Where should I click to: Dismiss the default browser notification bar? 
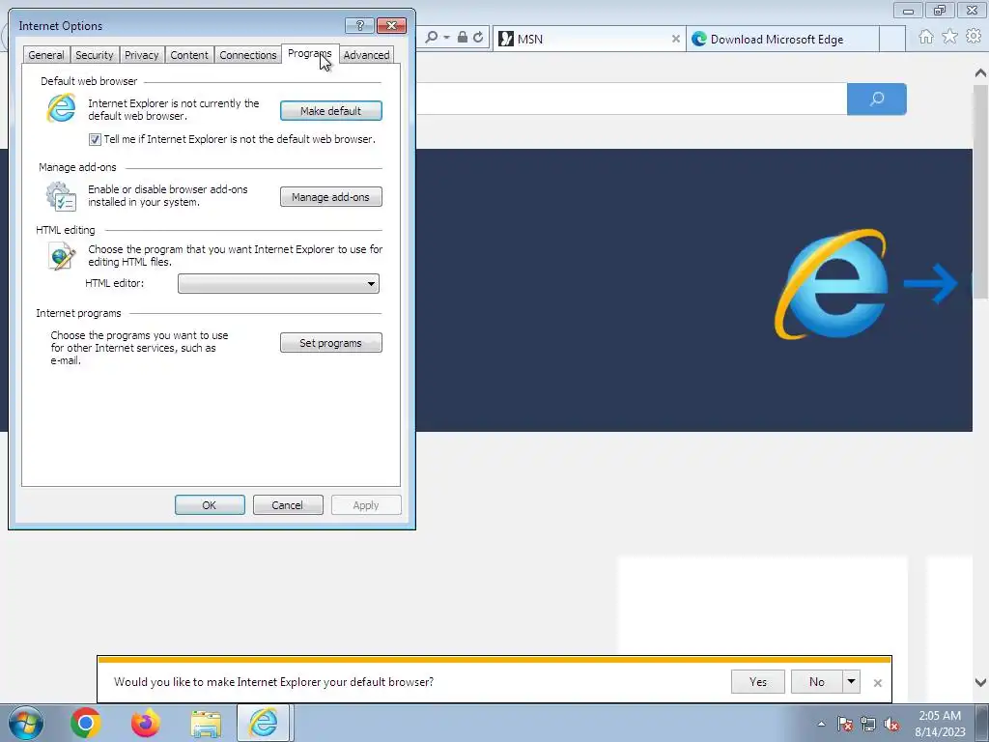tap(877, 683)
